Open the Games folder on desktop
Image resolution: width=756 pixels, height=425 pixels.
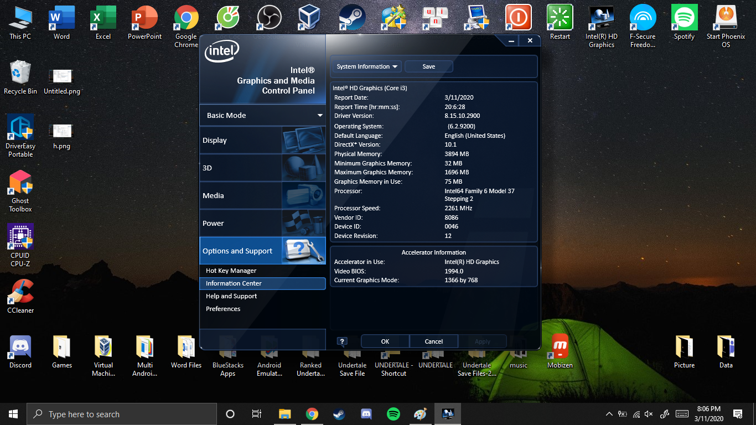coord(61,351)
